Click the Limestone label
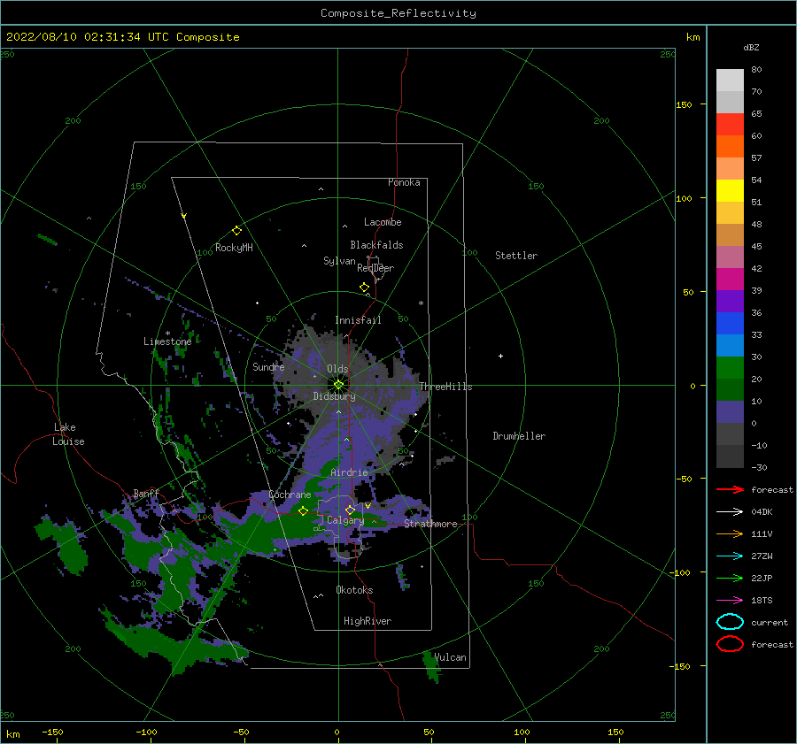Viewport: 797px width, 744px height. [x=167, y=341]
